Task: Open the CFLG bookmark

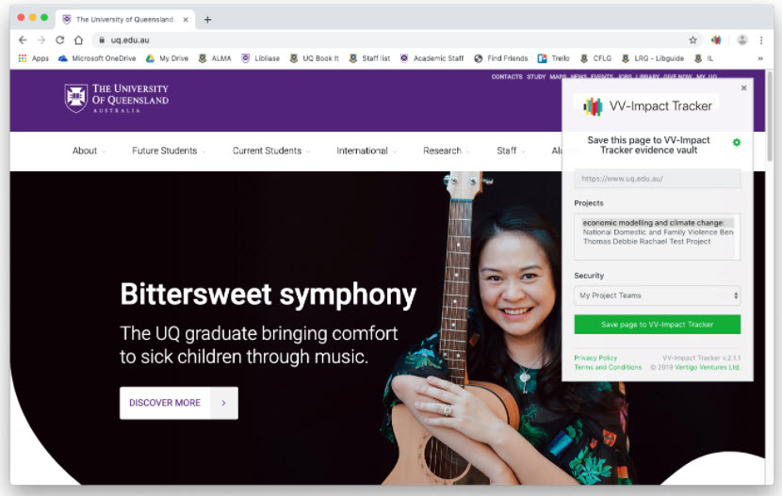Action: click(595, 58)
